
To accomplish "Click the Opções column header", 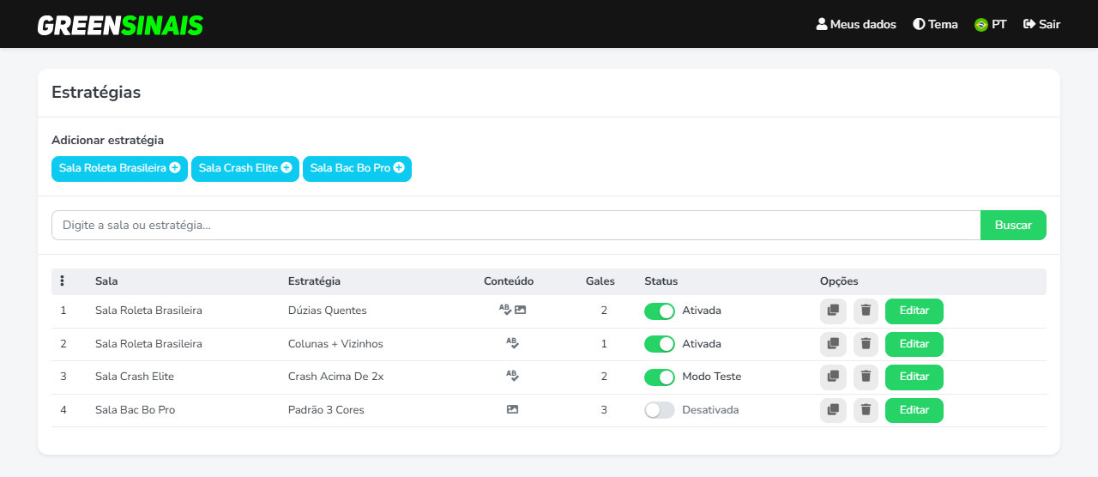I will pos(839,281).
